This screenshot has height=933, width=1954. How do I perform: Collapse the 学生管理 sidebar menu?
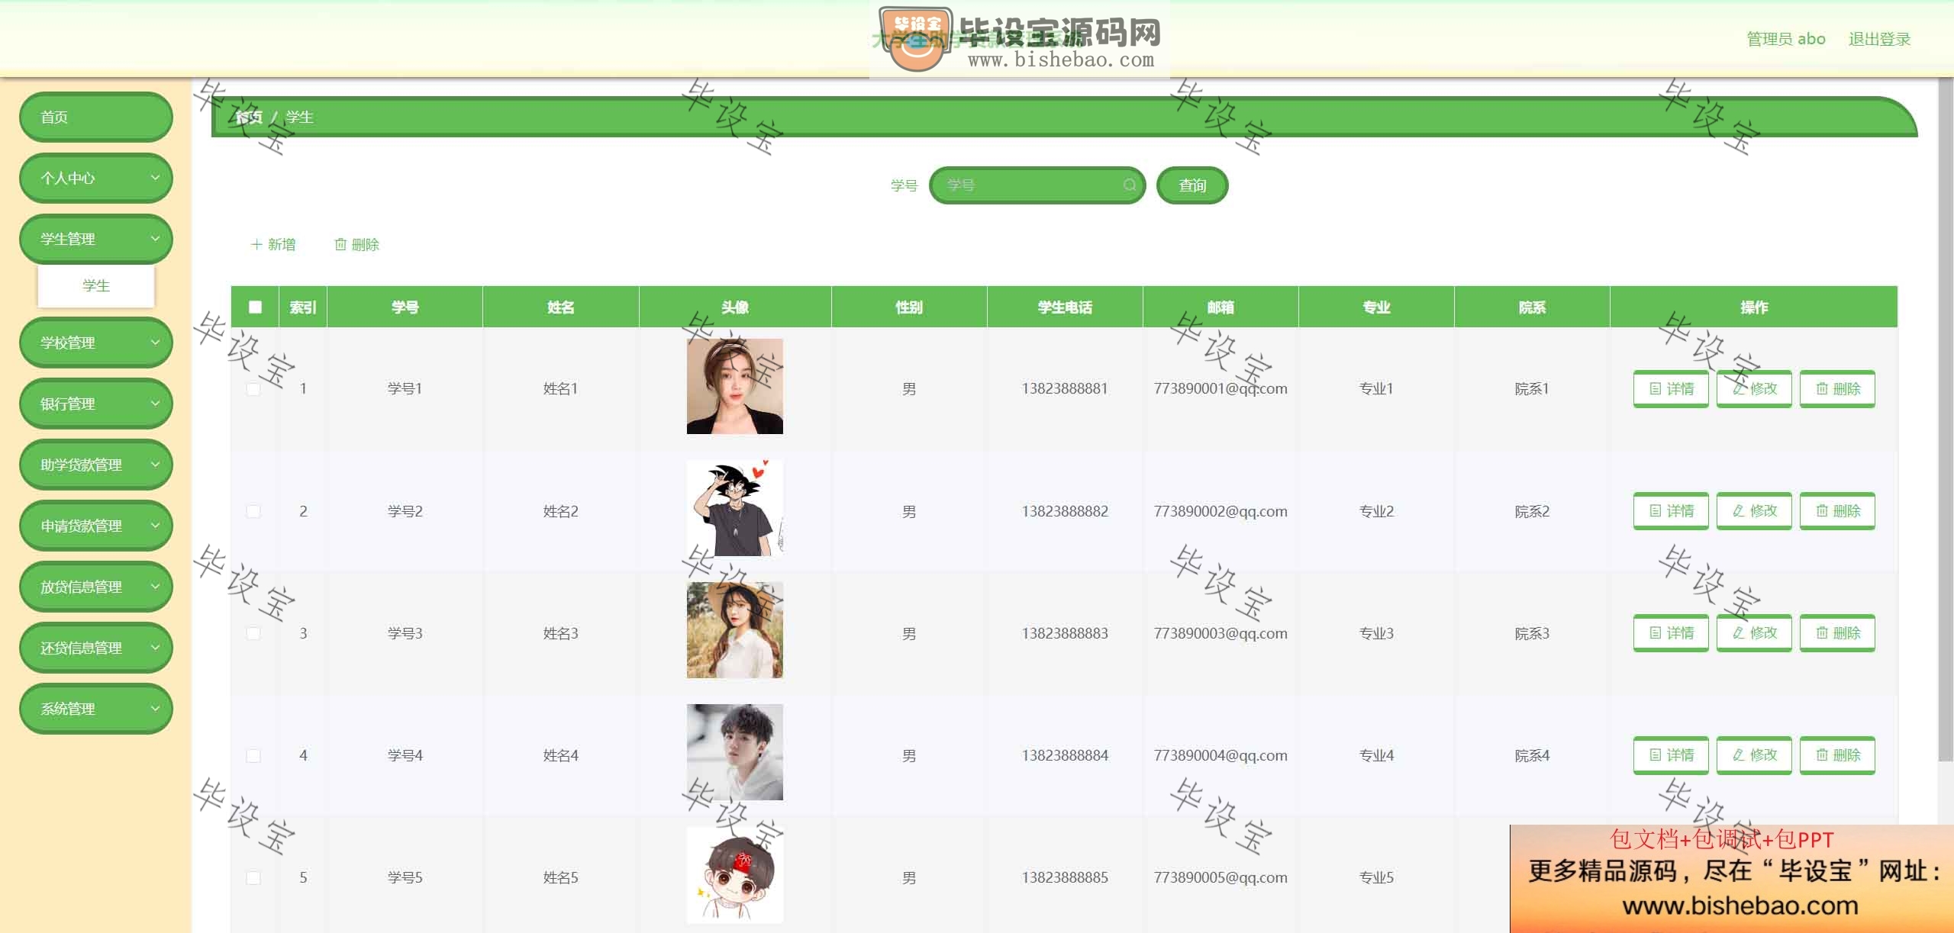pyautogui.click(x=96, y=239)
